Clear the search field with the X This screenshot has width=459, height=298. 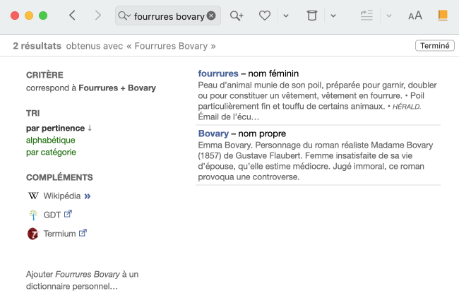211,16
